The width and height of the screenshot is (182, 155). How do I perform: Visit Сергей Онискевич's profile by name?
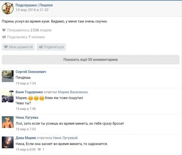point(31,72)
